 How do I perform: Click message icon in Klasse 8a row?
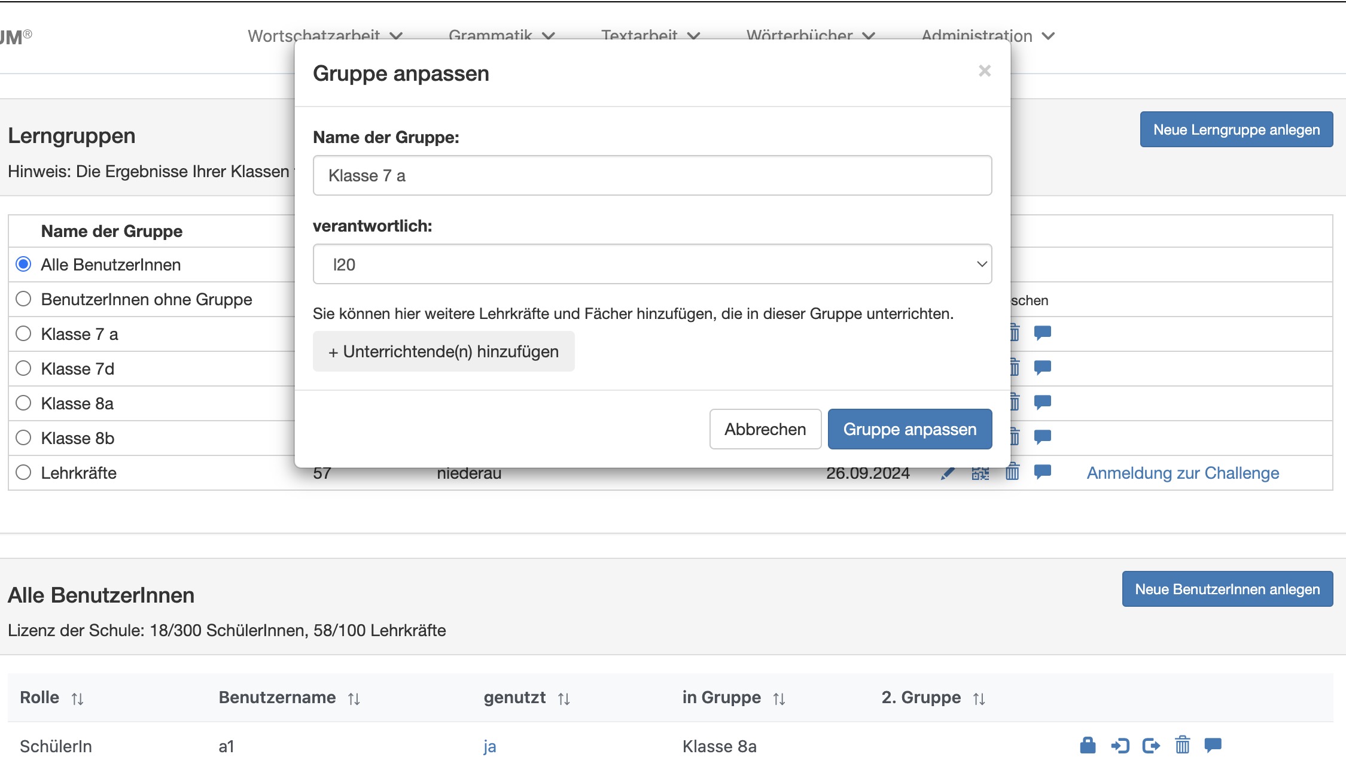[1042, 402]
